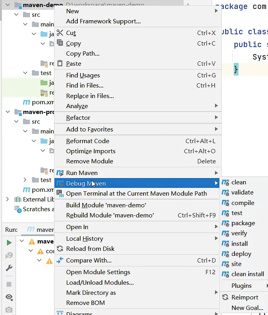
Task: Open the Plugins submenu arrow
Action: [267, 286]
